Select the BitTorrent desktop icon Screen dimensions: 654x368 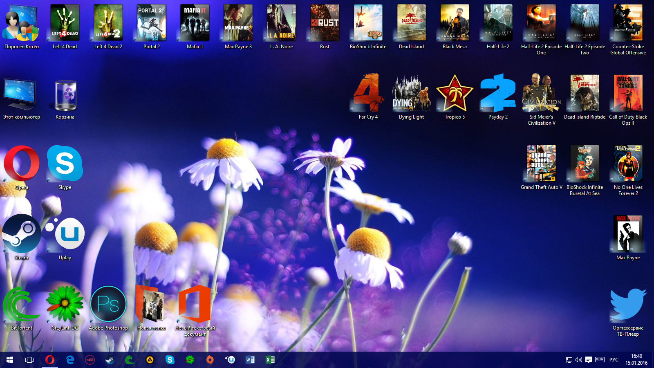pyautogui.click(x=21, y=304)
